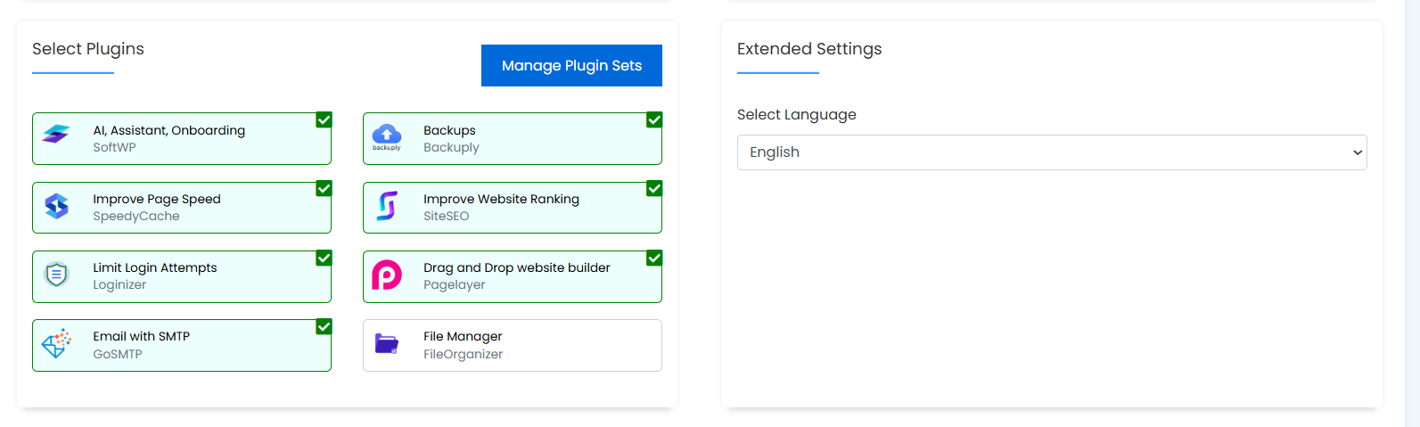
Task: Uncheck the Email with SMTP checkbox
Action: [324, 326]
